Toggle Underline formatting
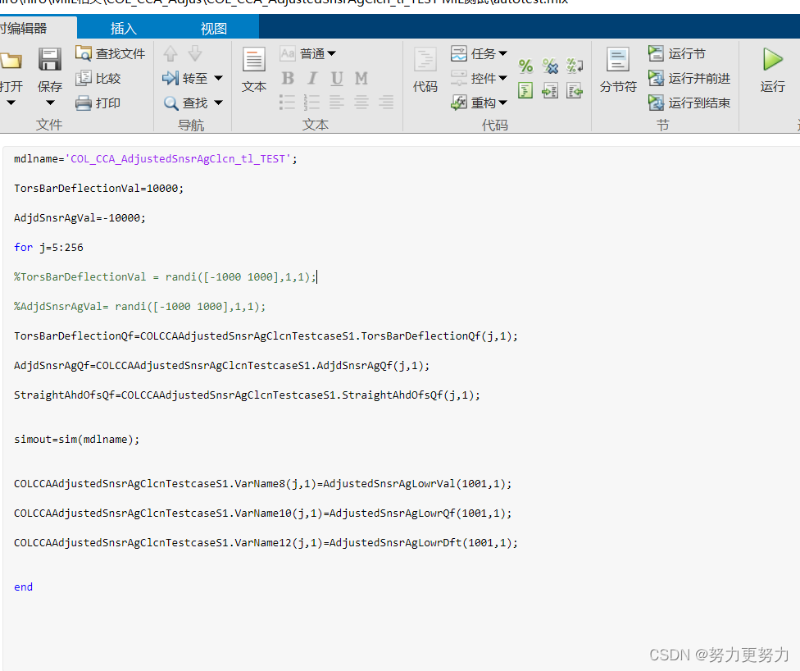This screenshot has width=800, height=671. tap(337, 78)
